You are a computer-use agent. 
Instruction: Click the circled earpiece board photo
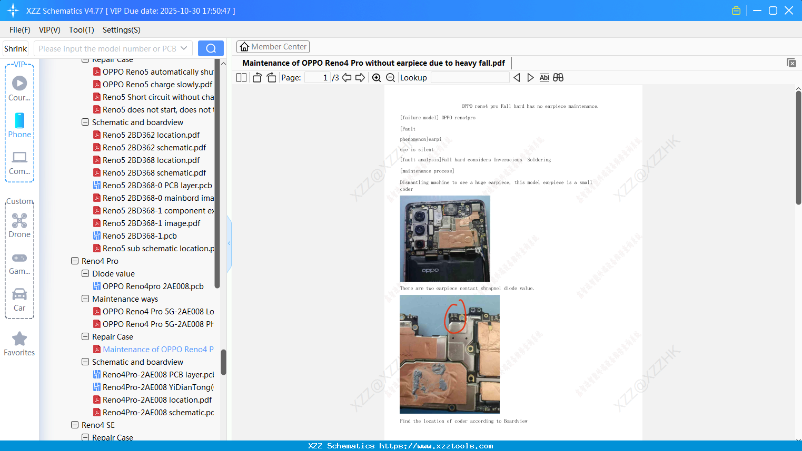tap(450, 354)
